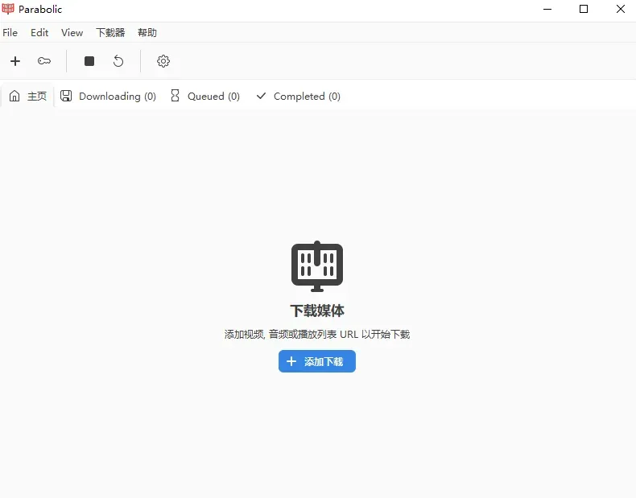Viewport: 636px width, 498px height.
Task: Retry failed downloads with circular arrow icon
Action: (x=118, y=61)
